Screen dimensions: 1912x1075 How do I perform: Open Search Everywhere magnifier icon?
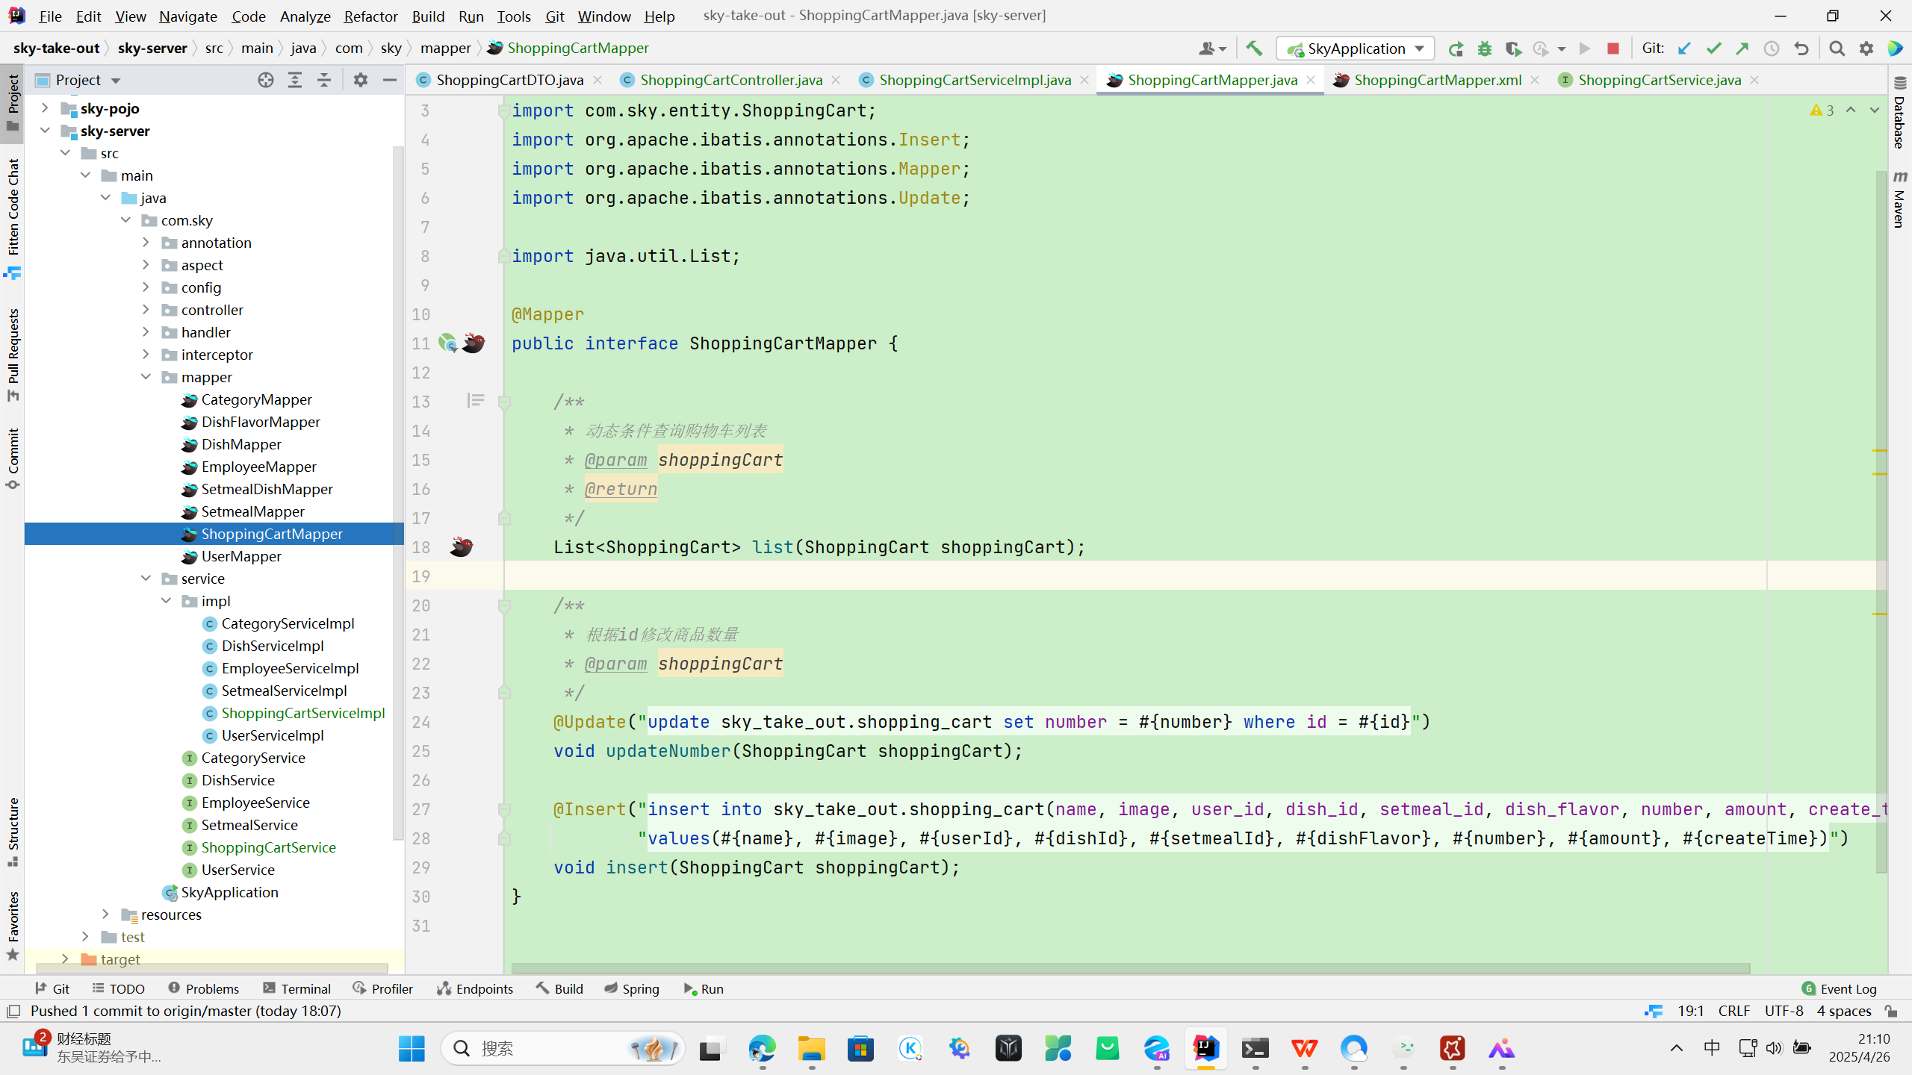tap(1837, 49)
